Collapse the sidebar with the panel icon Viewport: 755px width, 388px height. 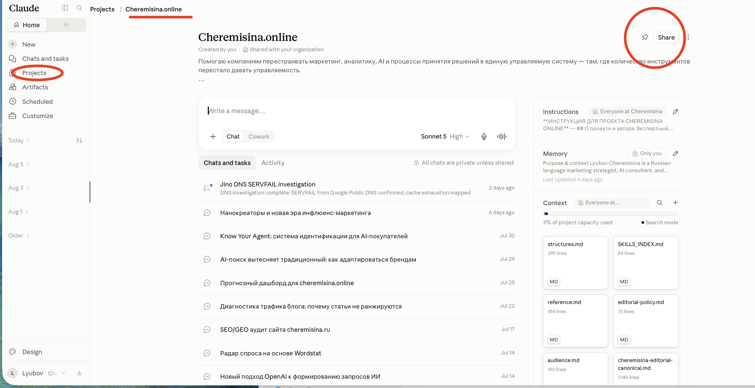coord(65,8)
